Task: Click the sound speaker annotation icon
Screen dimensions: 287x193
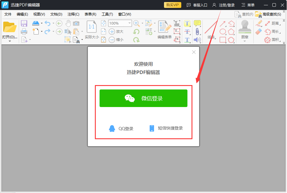Action: coord(197,40)
